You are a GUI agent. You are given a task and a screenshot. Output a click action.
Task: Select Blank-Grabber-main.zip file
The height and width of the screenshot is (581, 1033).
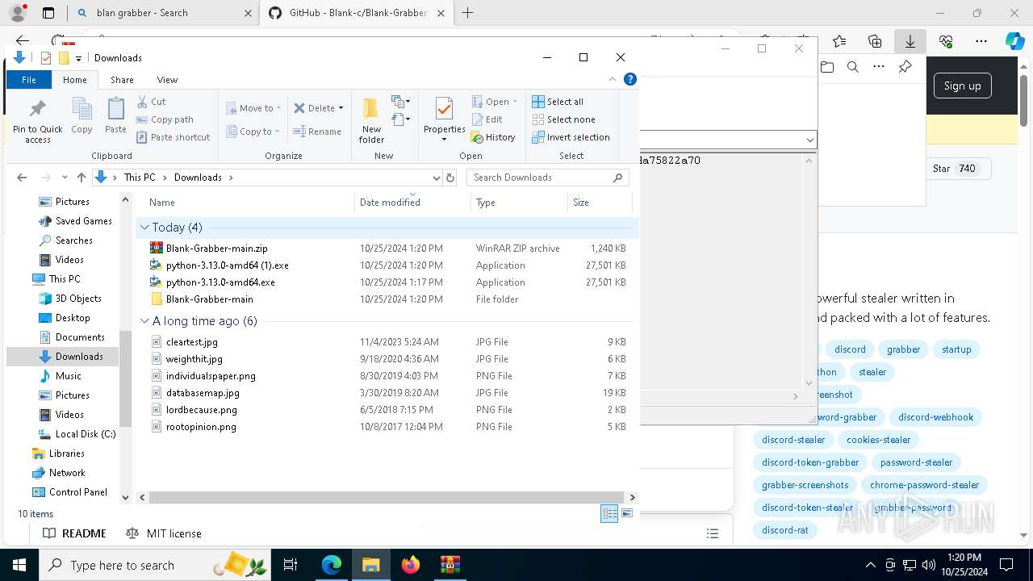point(216,249)
